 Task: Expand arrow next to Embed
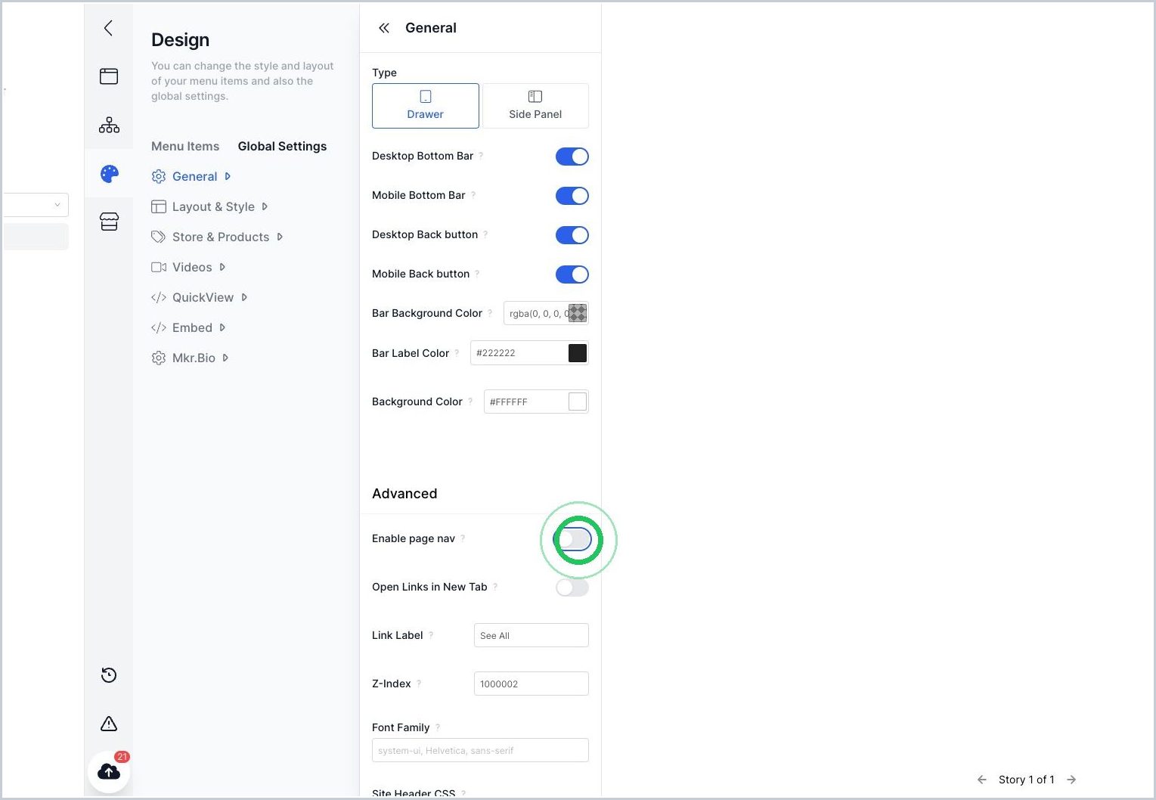point(222,327)
